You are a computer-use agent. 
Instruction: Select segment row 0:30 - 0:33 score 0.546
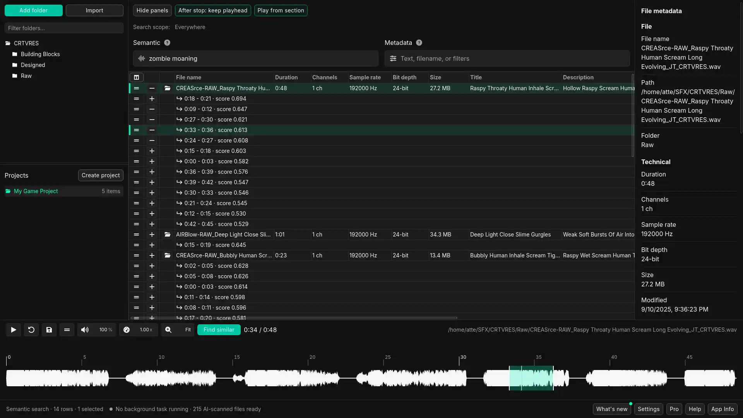[381, 193]
